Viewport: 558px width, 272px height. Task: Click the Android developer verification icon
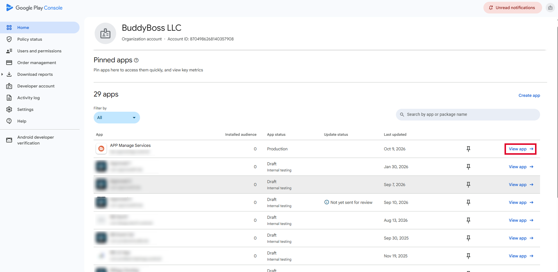9,140
